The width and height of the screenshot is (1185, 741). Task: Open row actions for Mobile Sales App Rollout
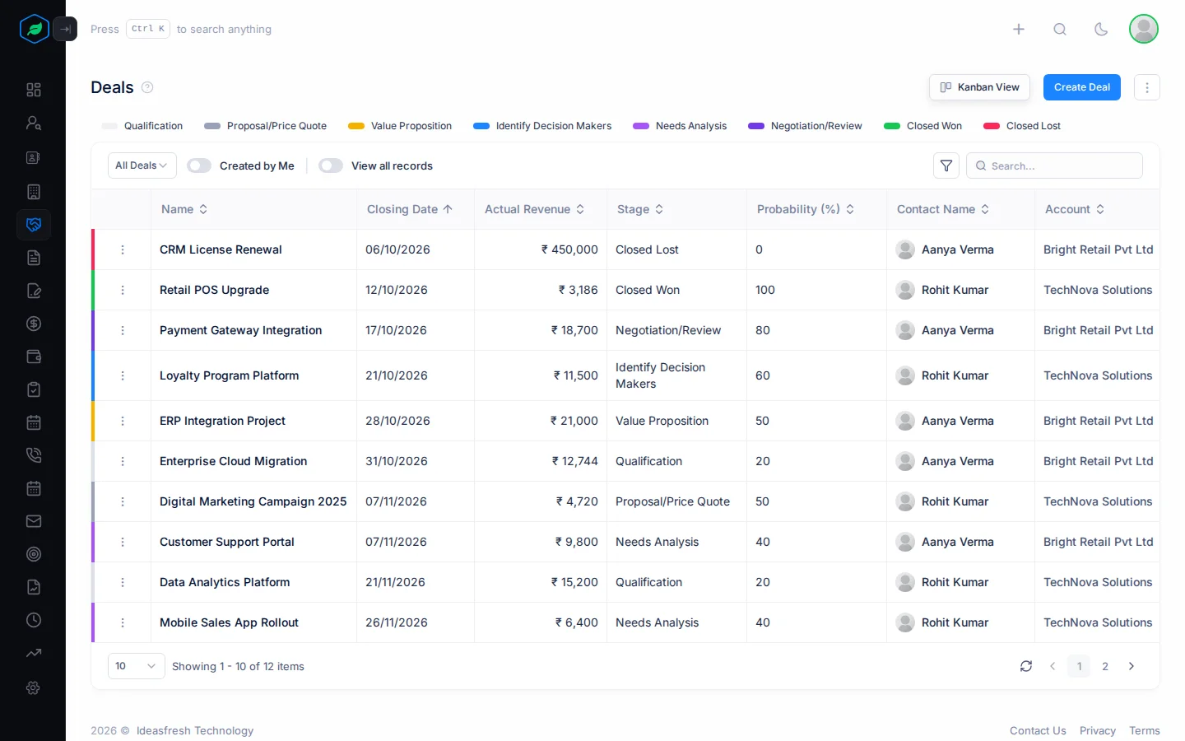click(123, 622)
